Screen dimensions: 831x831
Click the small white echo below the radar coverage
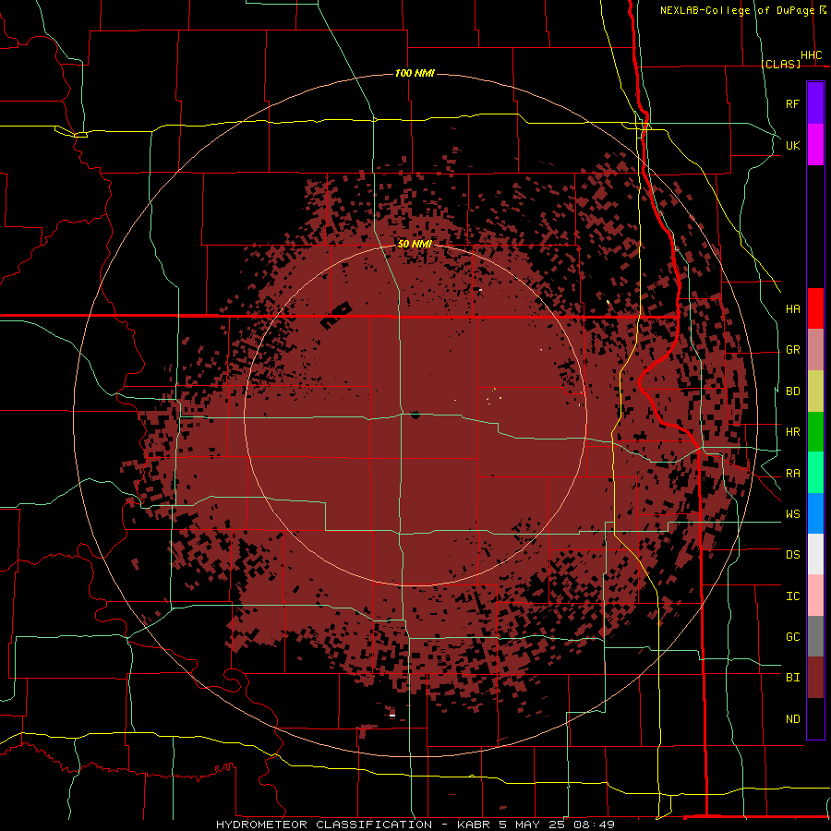[x=392, y=716]
